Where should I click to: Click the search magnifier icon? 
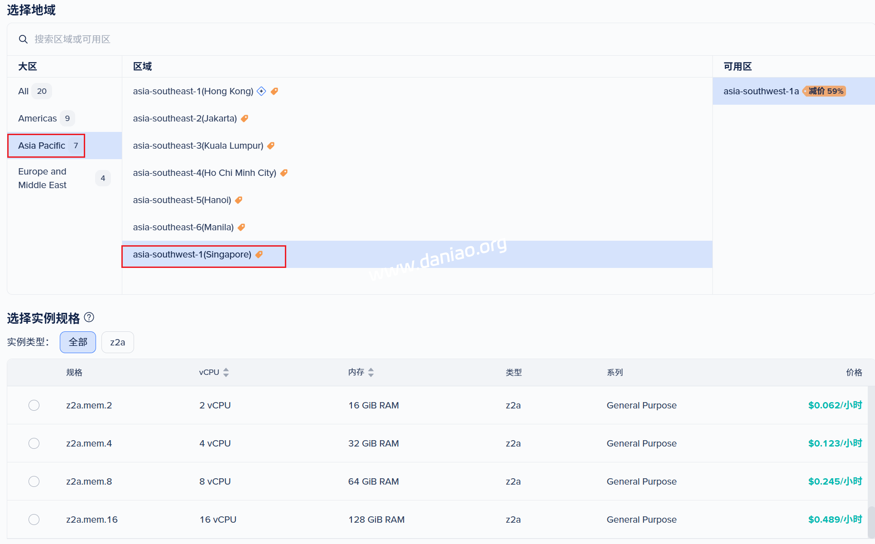[23, 39]
